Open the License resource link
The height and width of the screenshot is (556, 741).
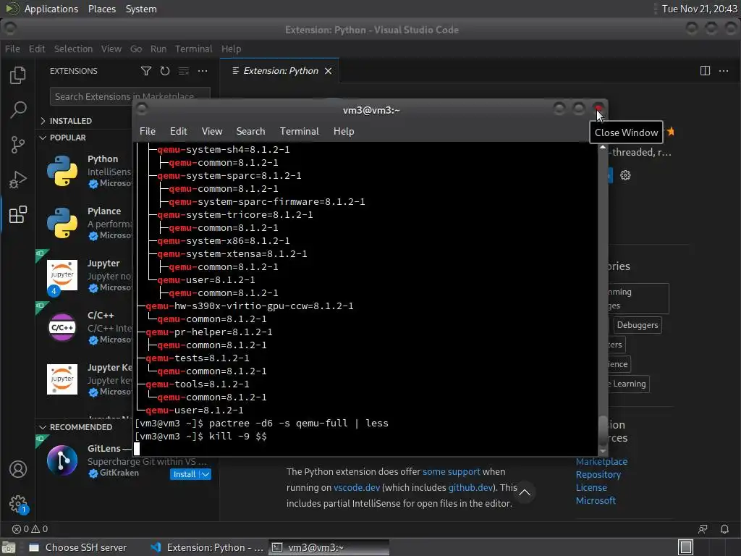pyautogui.click(x=591, y=487)
